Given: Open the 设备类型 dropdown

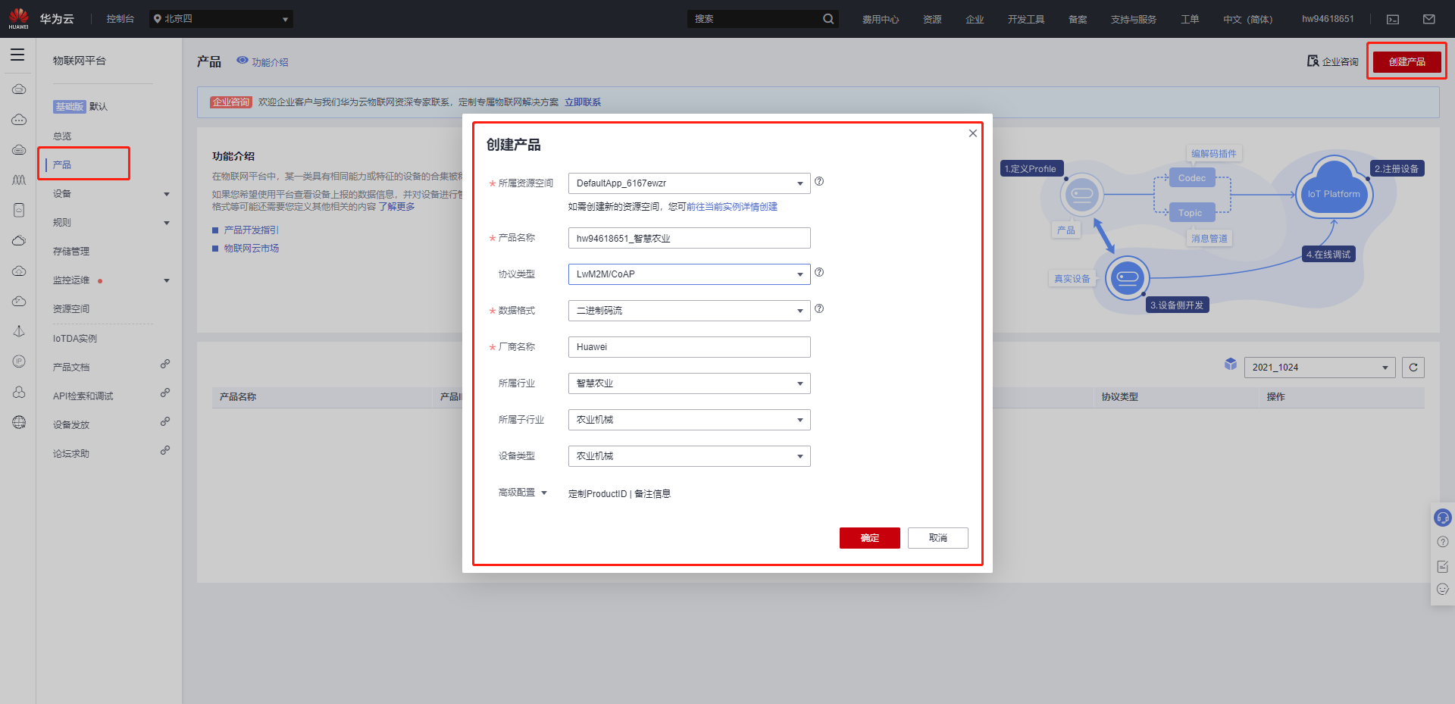Looking at the screenshot, I should (x=690, y=456).
